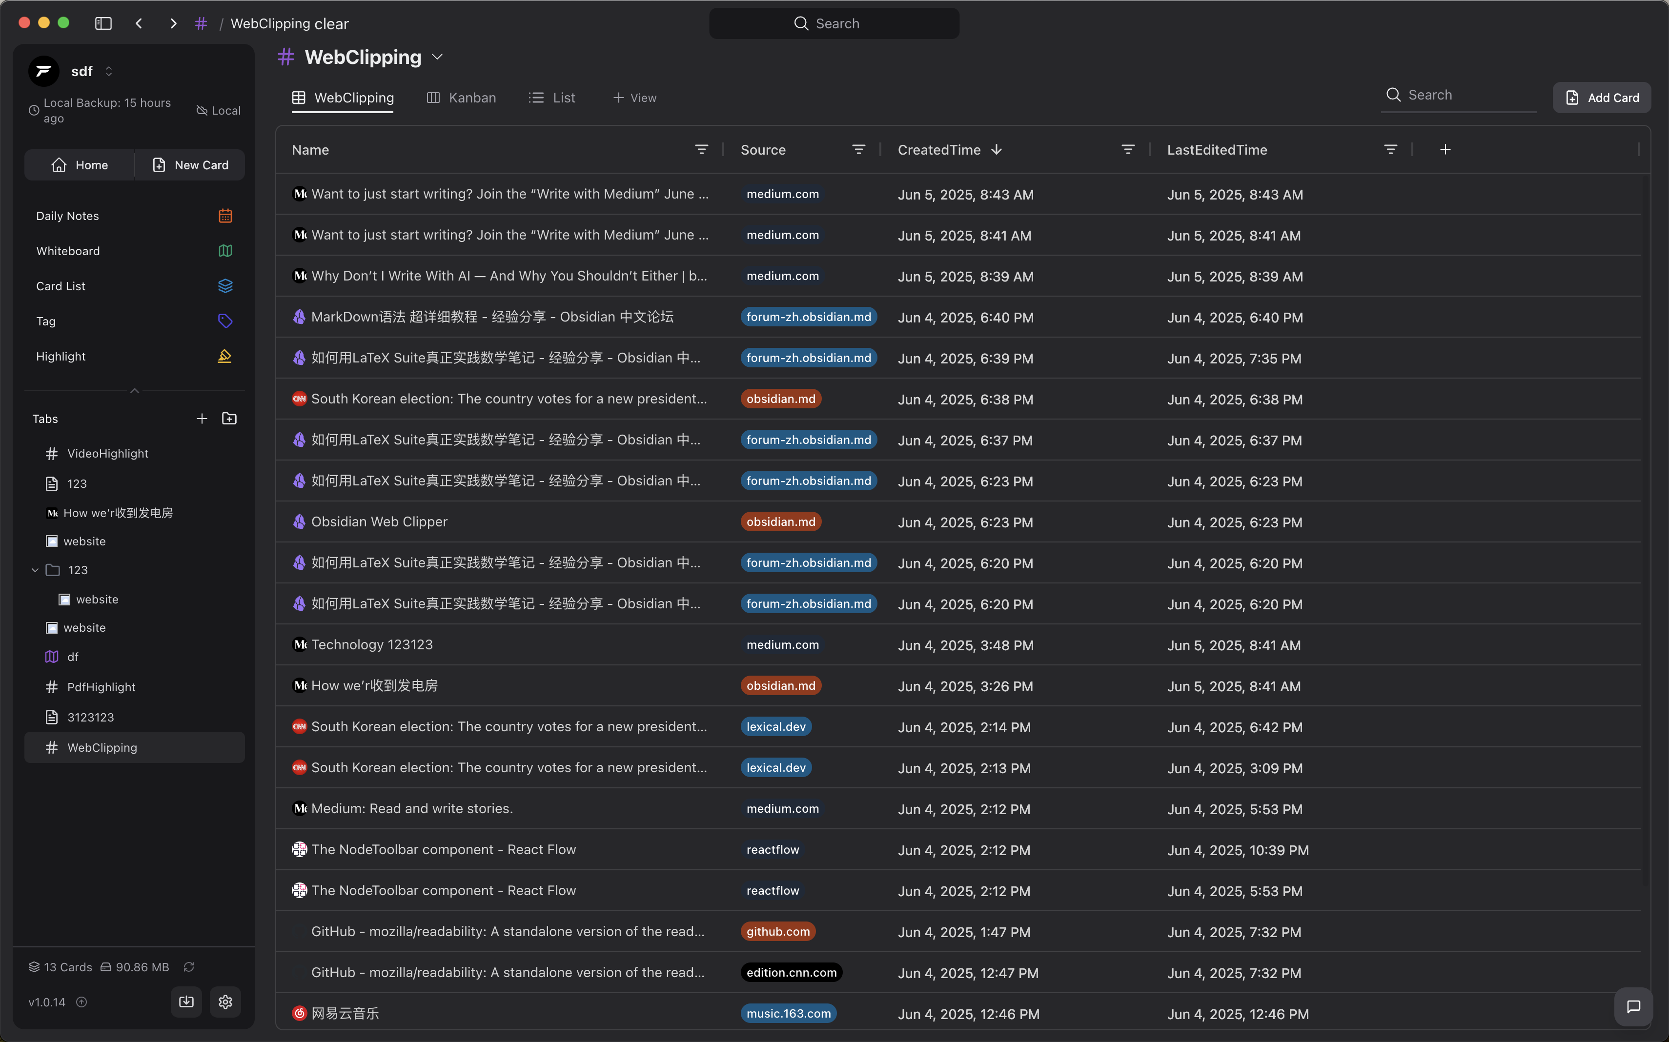Add a new View

coord(635,98)
